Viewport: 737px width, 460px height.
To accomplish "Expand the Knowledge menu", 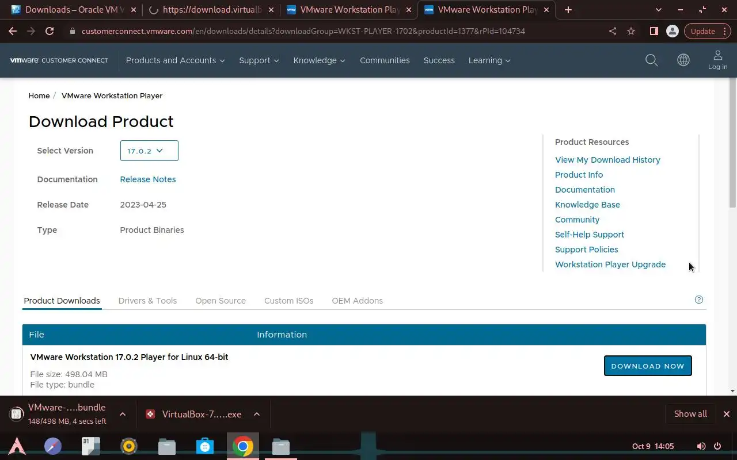I will (319, 60).
